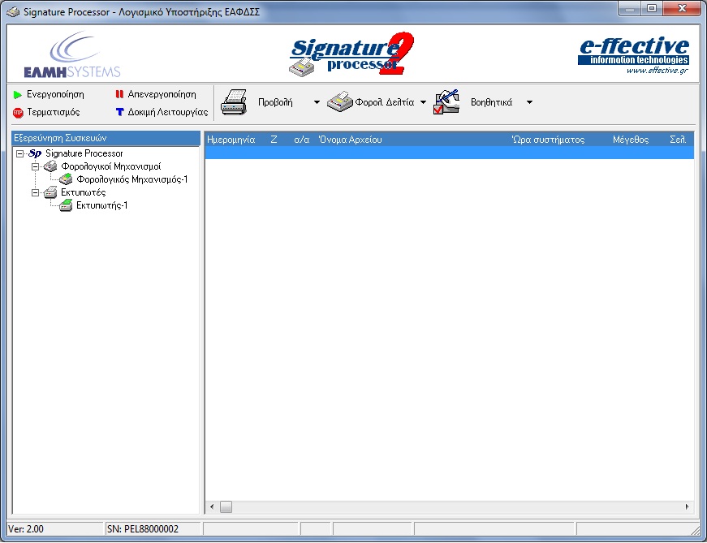Click the Προβολή printer icon
This screenshot has width=707, height=543.
click(235, 102)
